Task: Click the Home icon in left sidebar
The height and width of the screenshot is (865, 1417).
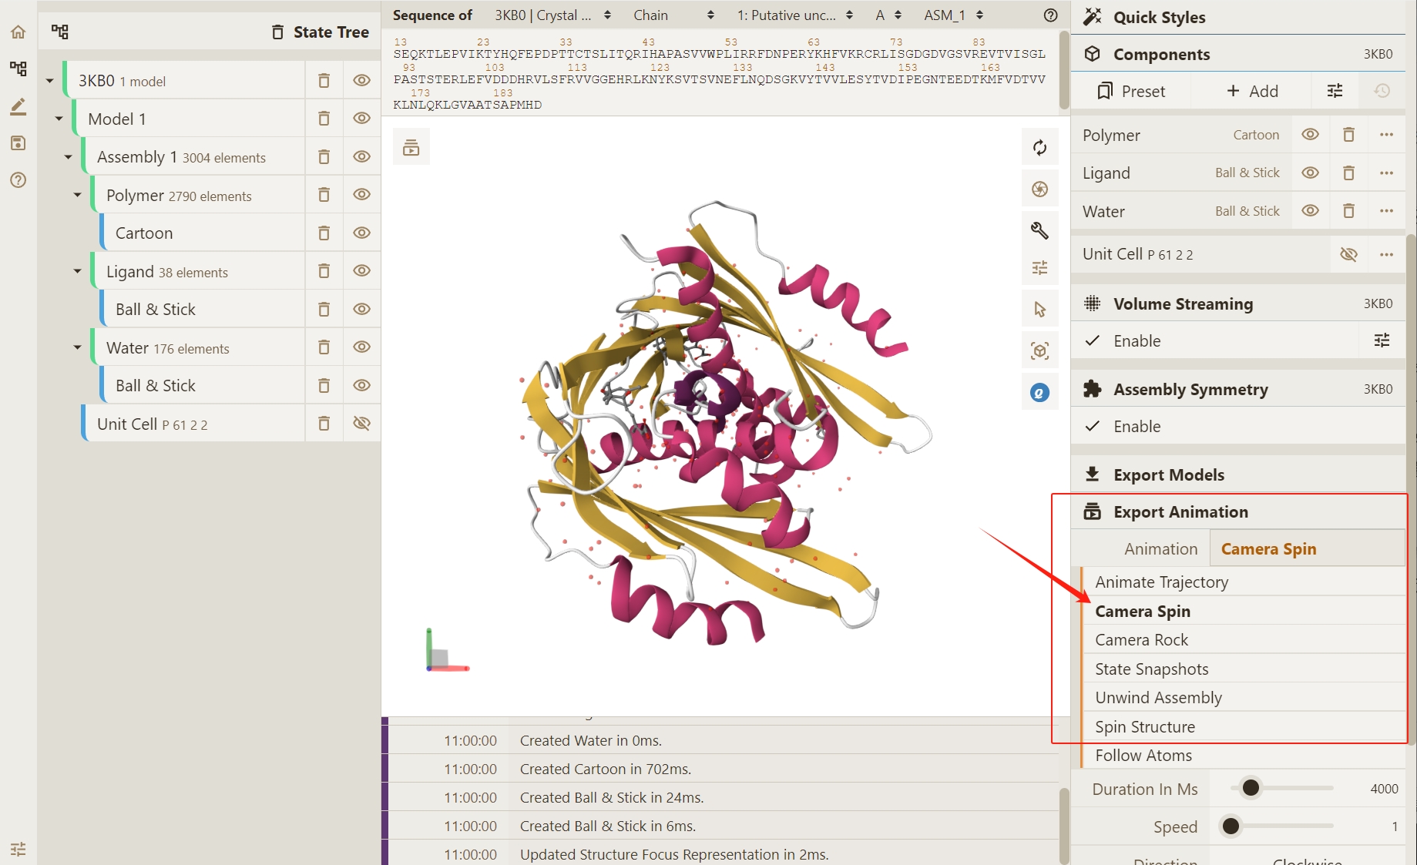Action: pyautogui.click(x=18, y=32)
